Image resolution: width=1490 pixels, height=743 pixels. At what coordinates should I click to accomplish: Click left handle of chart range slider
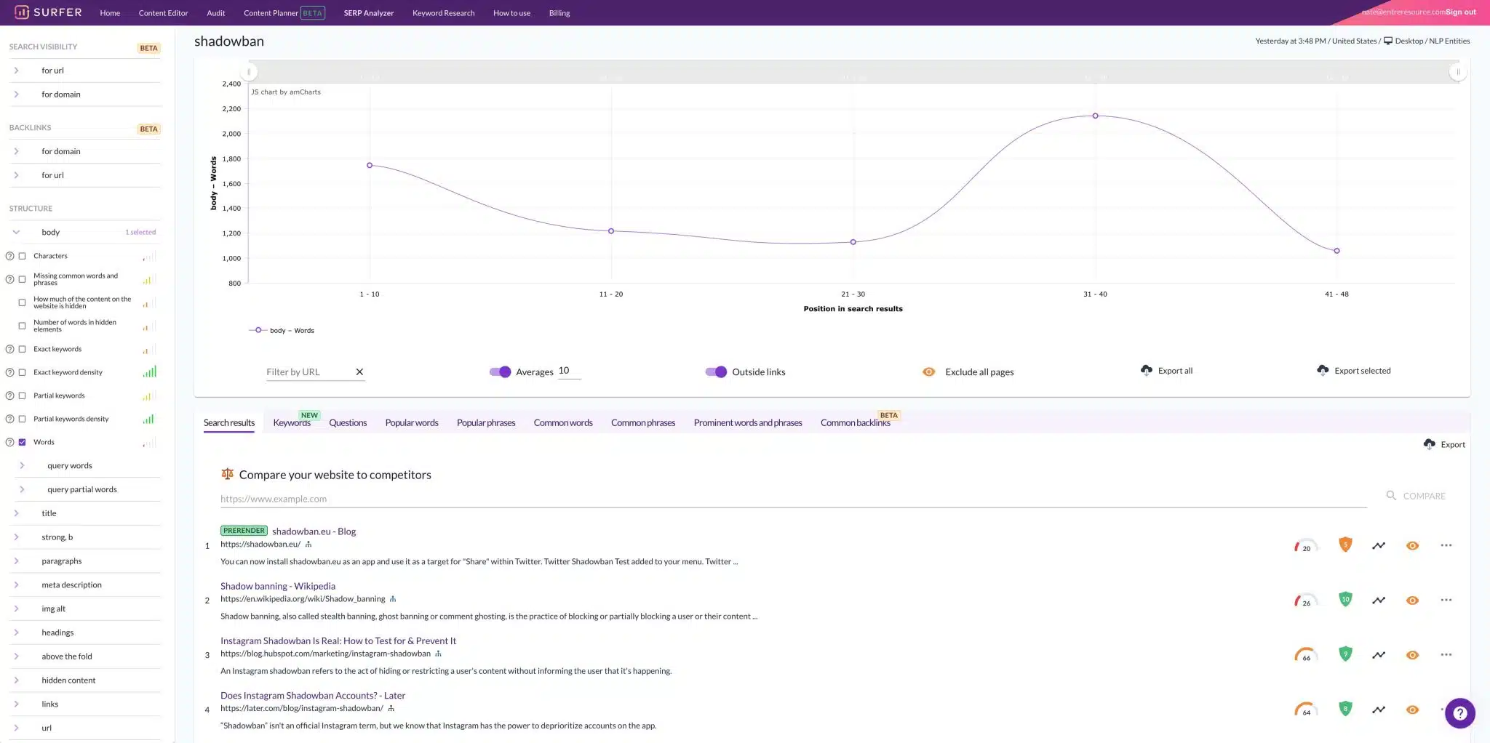click(x=249, y=72)
